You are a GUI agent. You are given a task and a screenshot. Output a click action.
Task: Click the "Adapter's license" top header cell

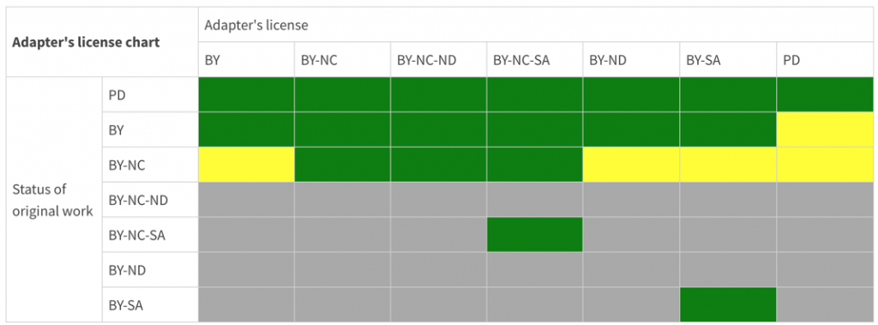point(536,25)
